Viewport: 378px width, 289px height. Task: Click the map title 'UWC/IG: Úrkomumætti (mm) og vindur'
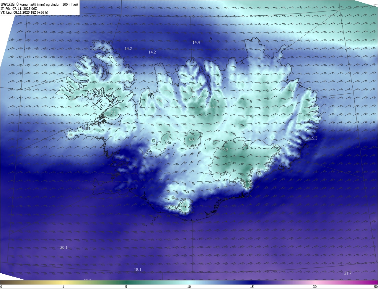(39, 4)
